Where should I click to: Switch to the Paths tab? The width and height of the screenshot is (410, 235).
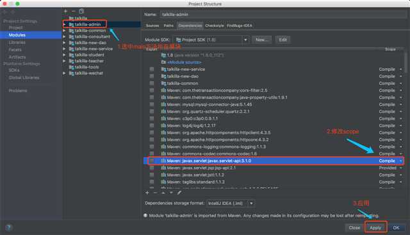tap(168, 26)
